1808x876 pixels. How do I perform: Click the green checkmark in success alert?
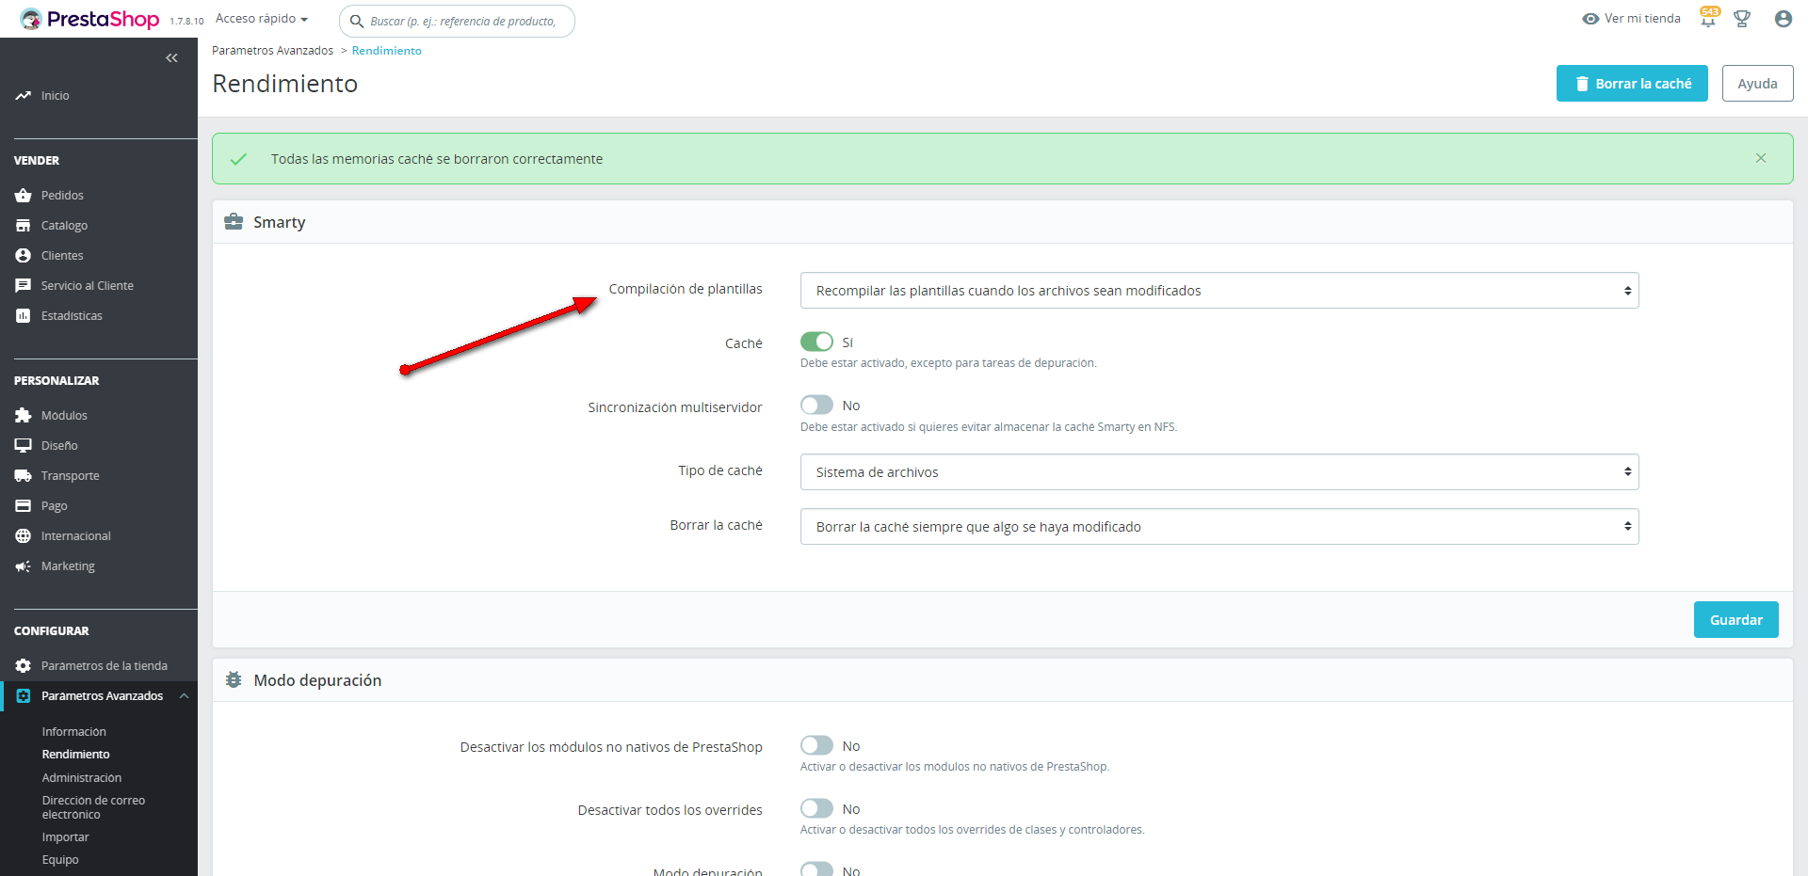click(x=238, y=159)
